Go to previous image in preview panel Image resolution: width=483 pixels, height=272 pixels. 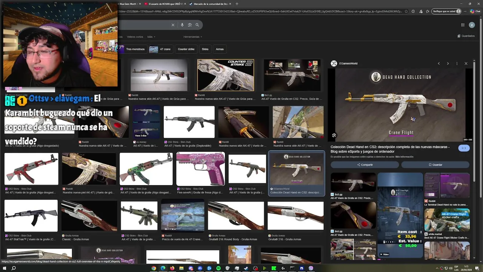click(x=438, y=63)
